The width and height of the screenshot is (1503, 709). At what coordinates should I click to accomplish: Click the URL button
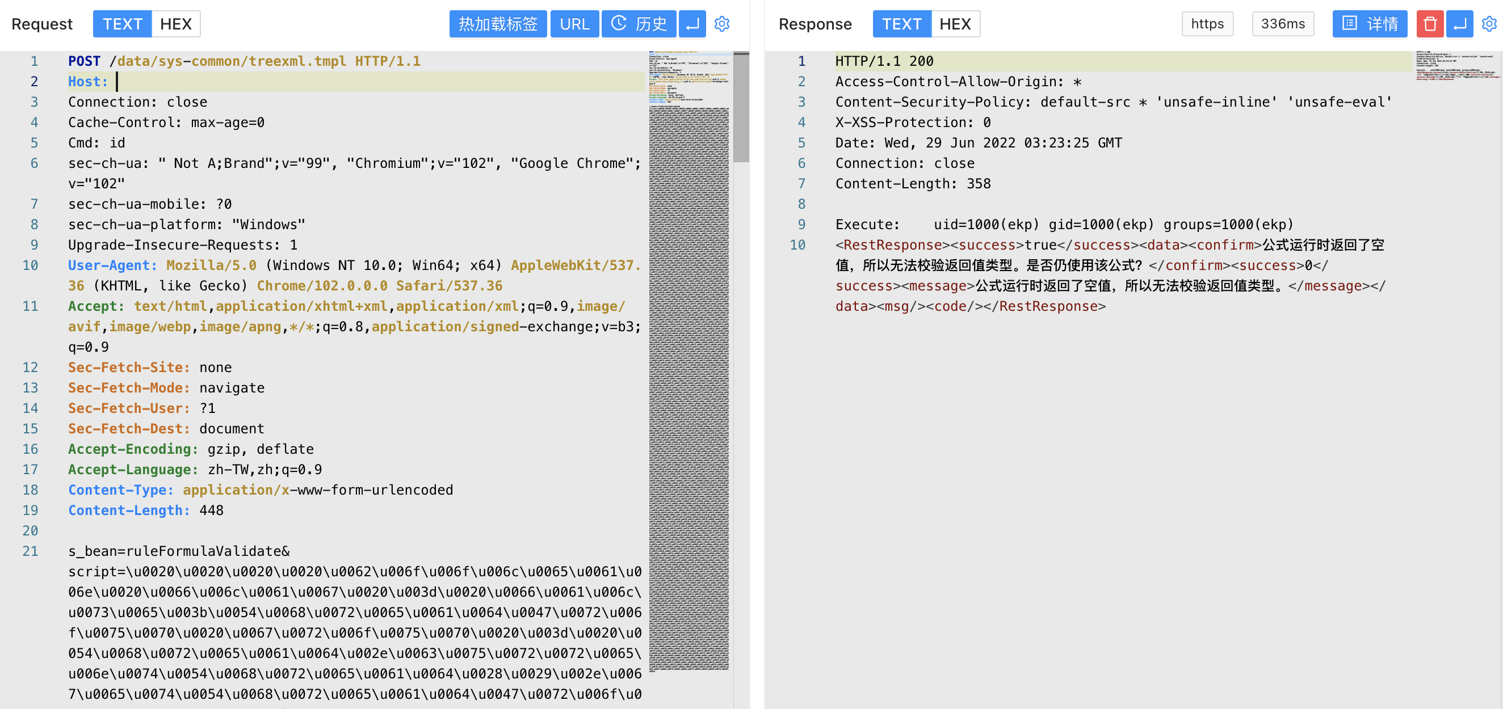point(574,24)
